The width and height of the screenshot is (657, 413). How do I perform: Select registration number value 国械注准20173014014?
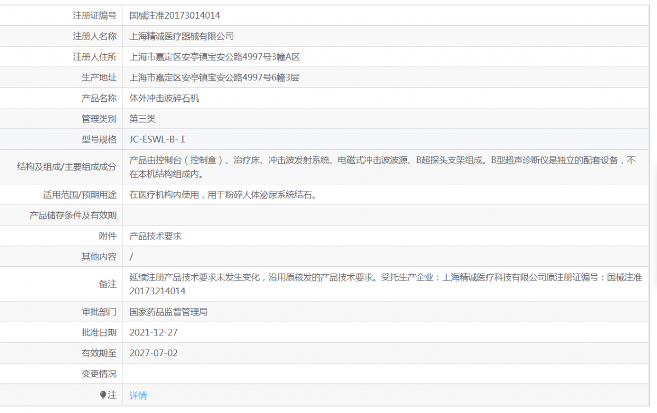(x=175, y=16)
